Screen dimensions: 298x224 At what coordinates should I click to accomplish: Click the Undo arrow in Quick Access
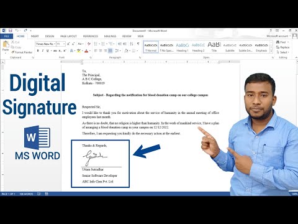17,30
